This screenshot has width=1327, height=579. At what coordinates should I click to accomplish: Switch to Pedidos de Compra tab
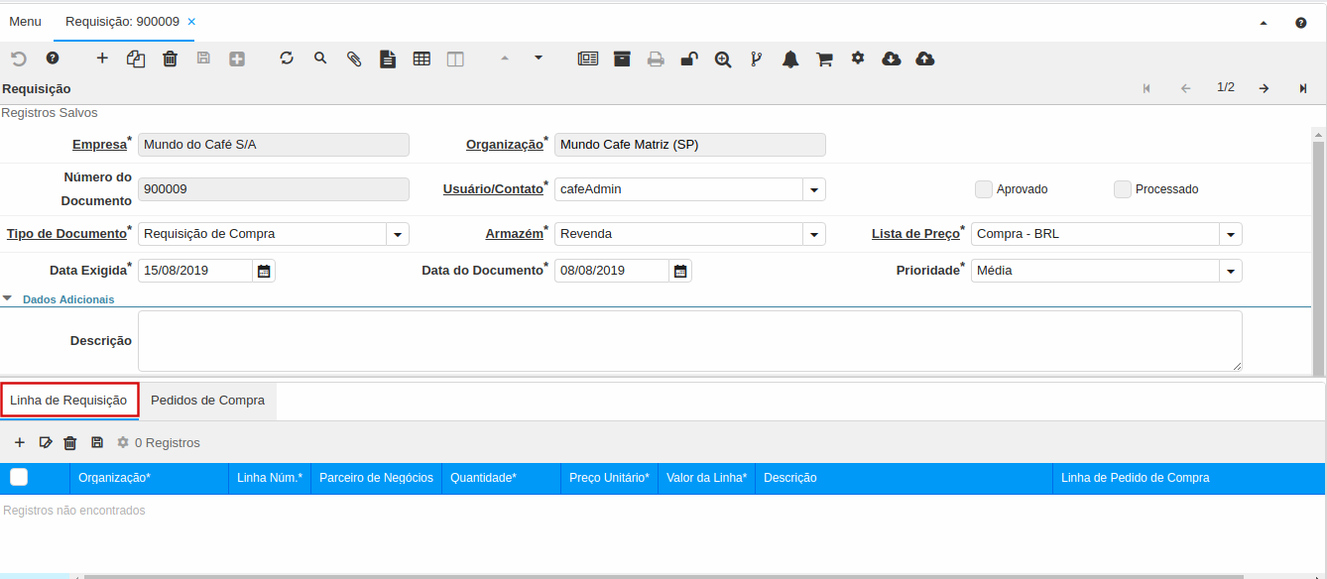click(x=207, y=401)
